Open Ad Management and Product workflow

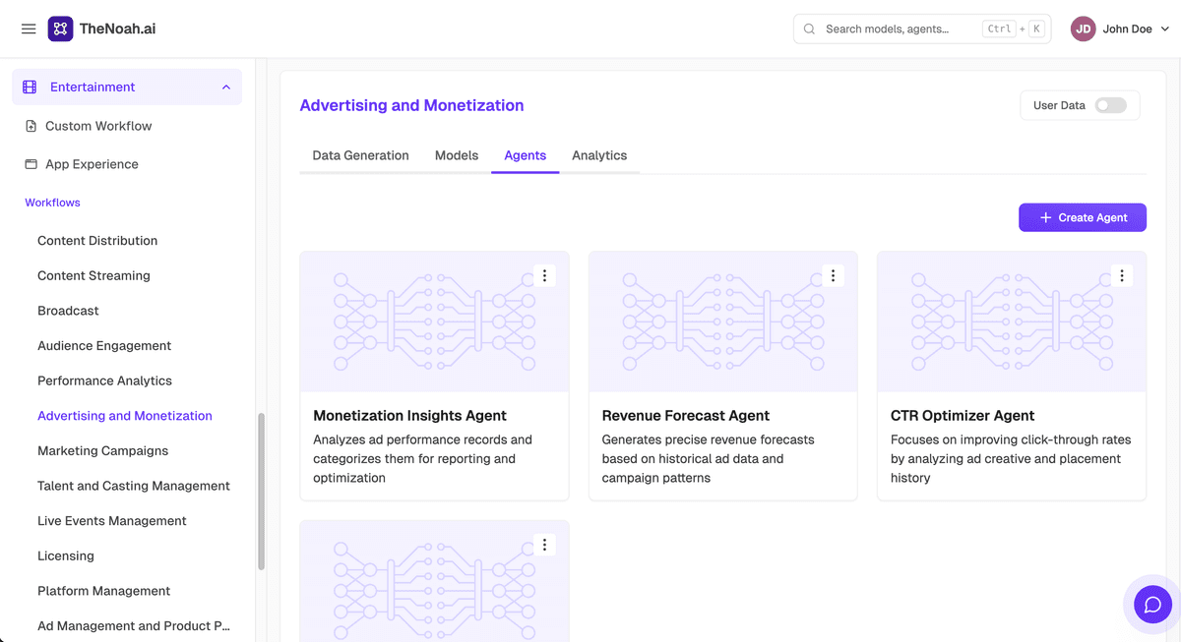click(x=134, y=626)
